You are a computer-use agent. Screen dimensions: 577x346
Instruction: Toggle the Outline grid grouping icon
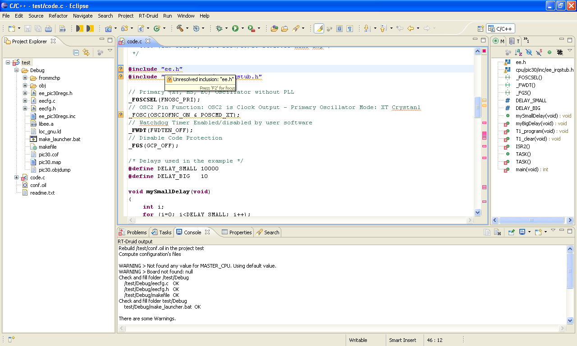[x=560, y=53]
